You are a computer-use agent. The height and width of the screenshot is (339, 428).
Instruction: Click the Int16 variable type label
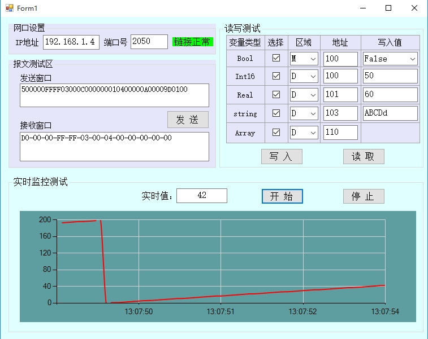tap(245, 77)
